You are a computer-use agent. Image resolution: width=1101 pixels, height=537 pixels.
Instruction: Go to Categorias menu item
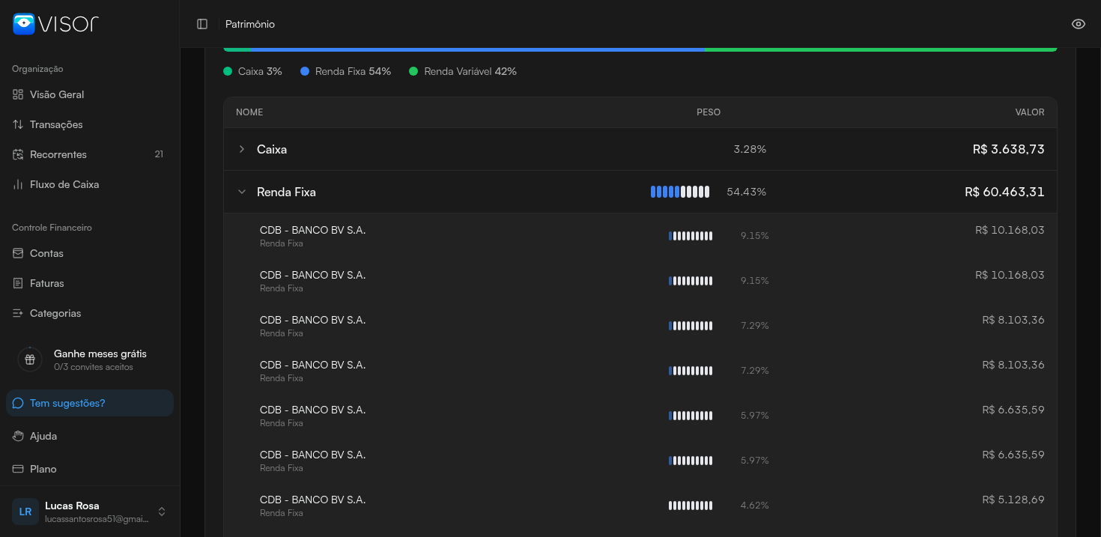pos(55,314)
